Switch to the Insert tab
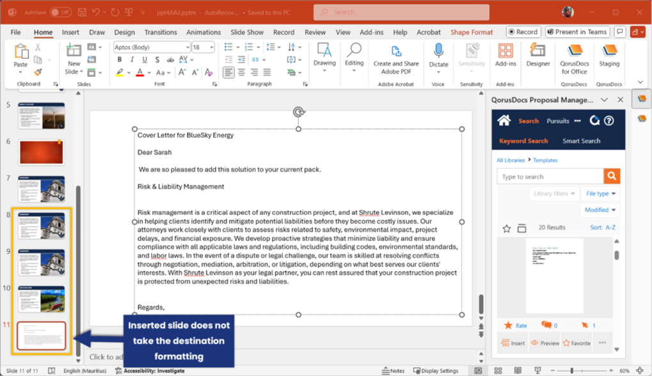Viewport: 652px width, 376px height. coord(70,32)
